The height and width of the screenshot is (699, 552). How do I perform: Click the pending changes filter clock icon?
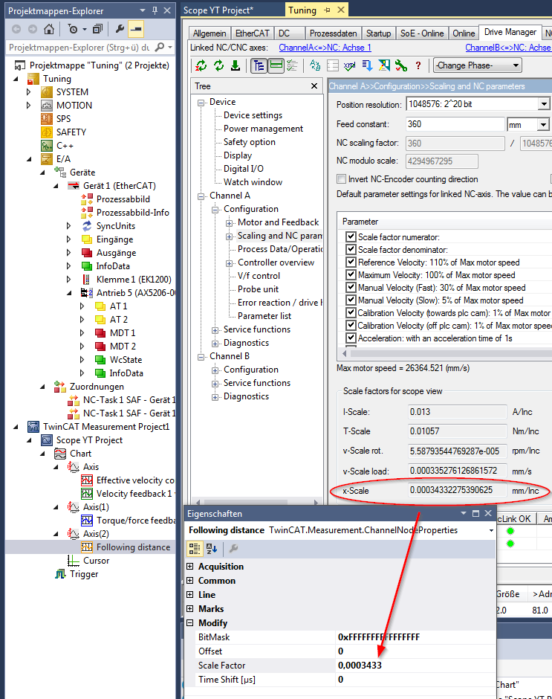point(73,30)
